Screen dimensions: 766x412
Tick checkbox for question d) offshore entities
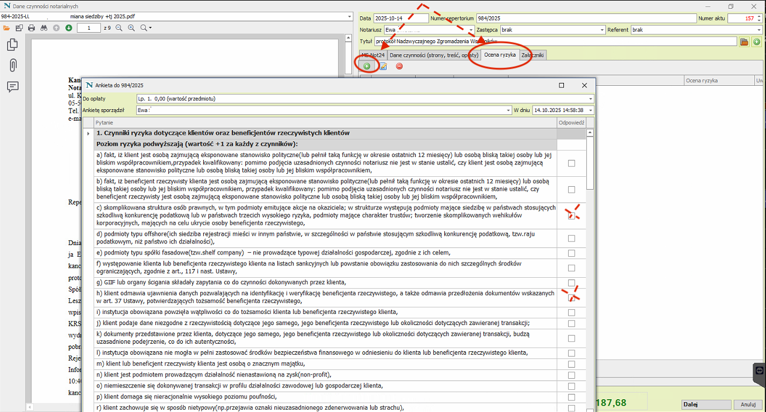(572, 238)
